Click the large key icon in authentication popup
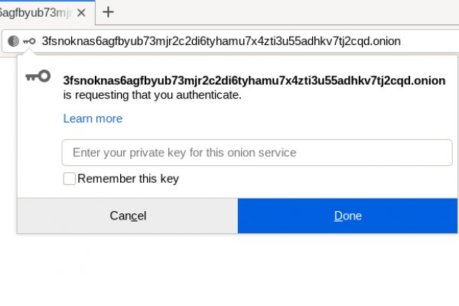 pyautogui.click(x=37, y=76)
